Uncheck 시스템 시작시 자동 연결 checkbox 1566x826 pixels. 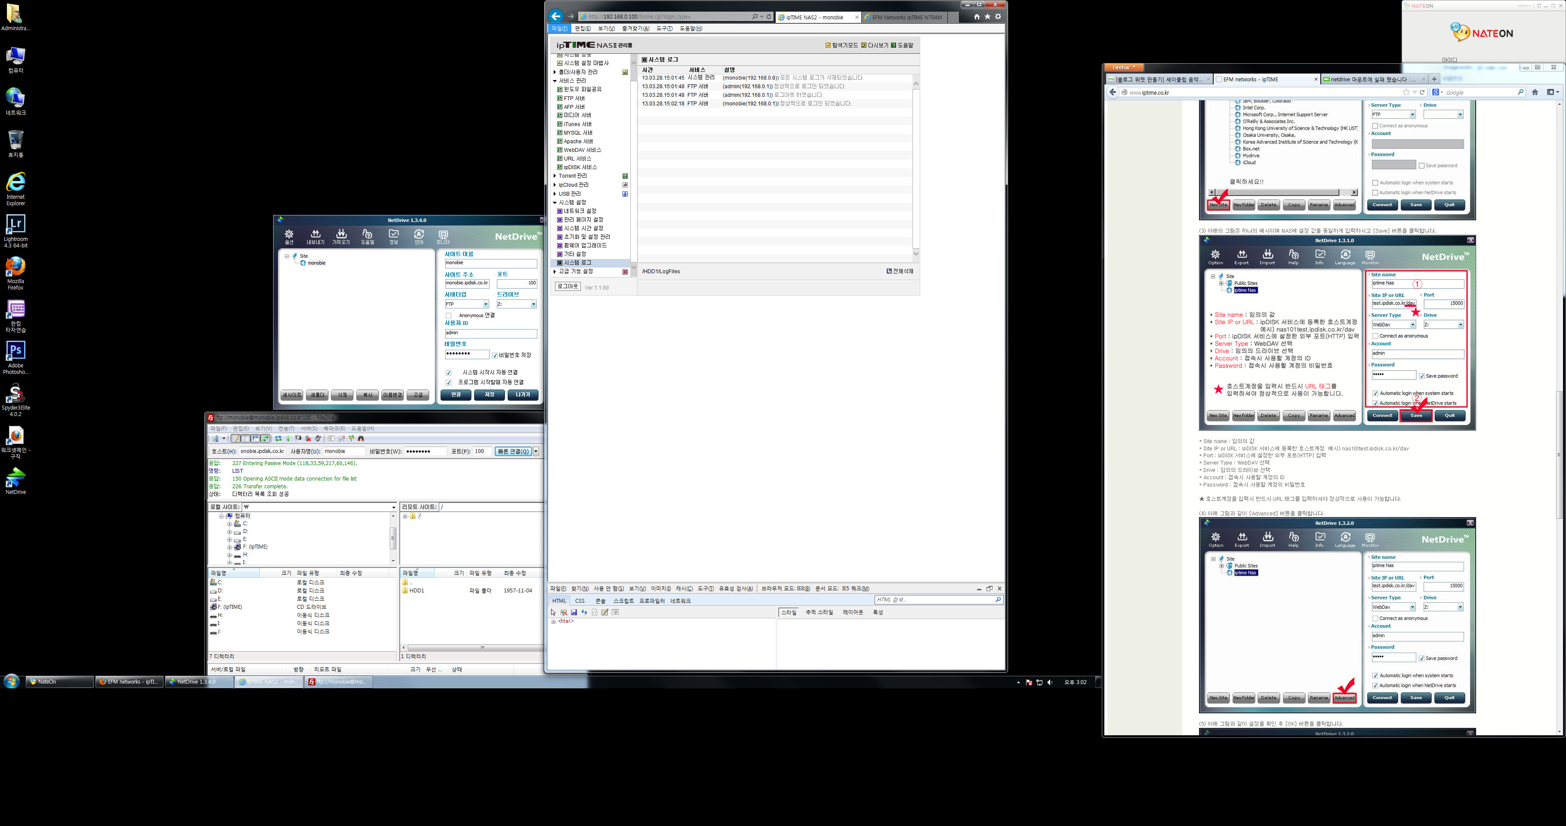pos(449,373)
